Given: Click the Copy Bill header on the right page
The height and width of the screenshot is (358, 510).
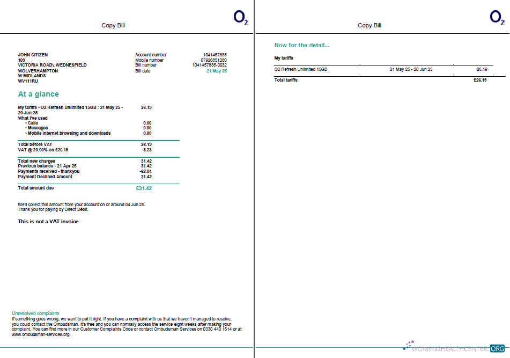Looking at the screenshot, I should pos(369,25).
